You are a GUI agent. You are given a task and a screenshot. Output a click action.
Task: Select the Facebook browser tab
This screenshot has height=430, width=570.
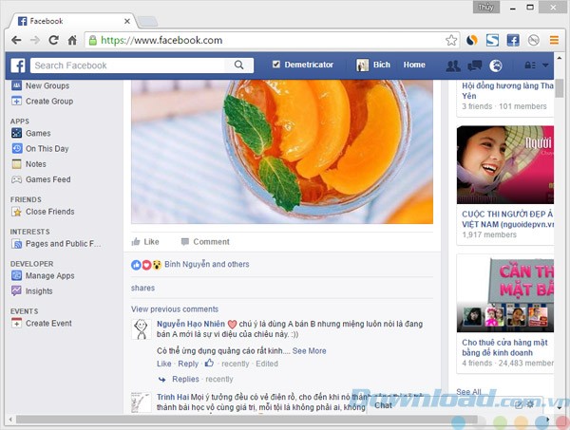click(73, 21)
